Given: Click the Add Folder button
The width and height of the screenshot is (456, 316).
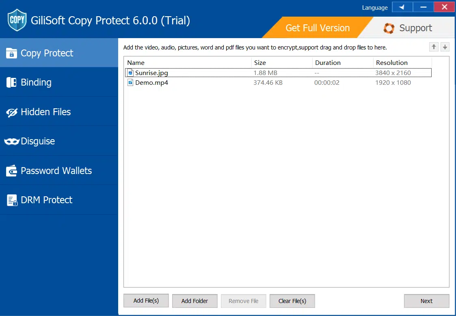Looking at the screenshot, I should coord(195,301).
